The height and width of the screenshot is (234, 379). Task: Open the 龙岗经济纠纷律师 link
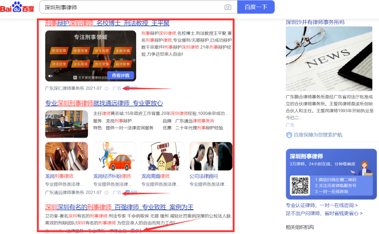pyautogui.click(x=112, y=176)
